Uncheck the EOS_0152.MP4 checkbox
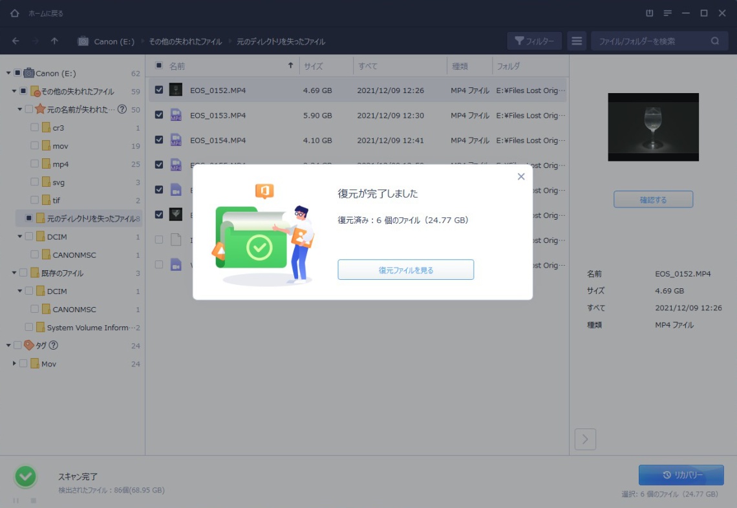 [x=159, y=90]
